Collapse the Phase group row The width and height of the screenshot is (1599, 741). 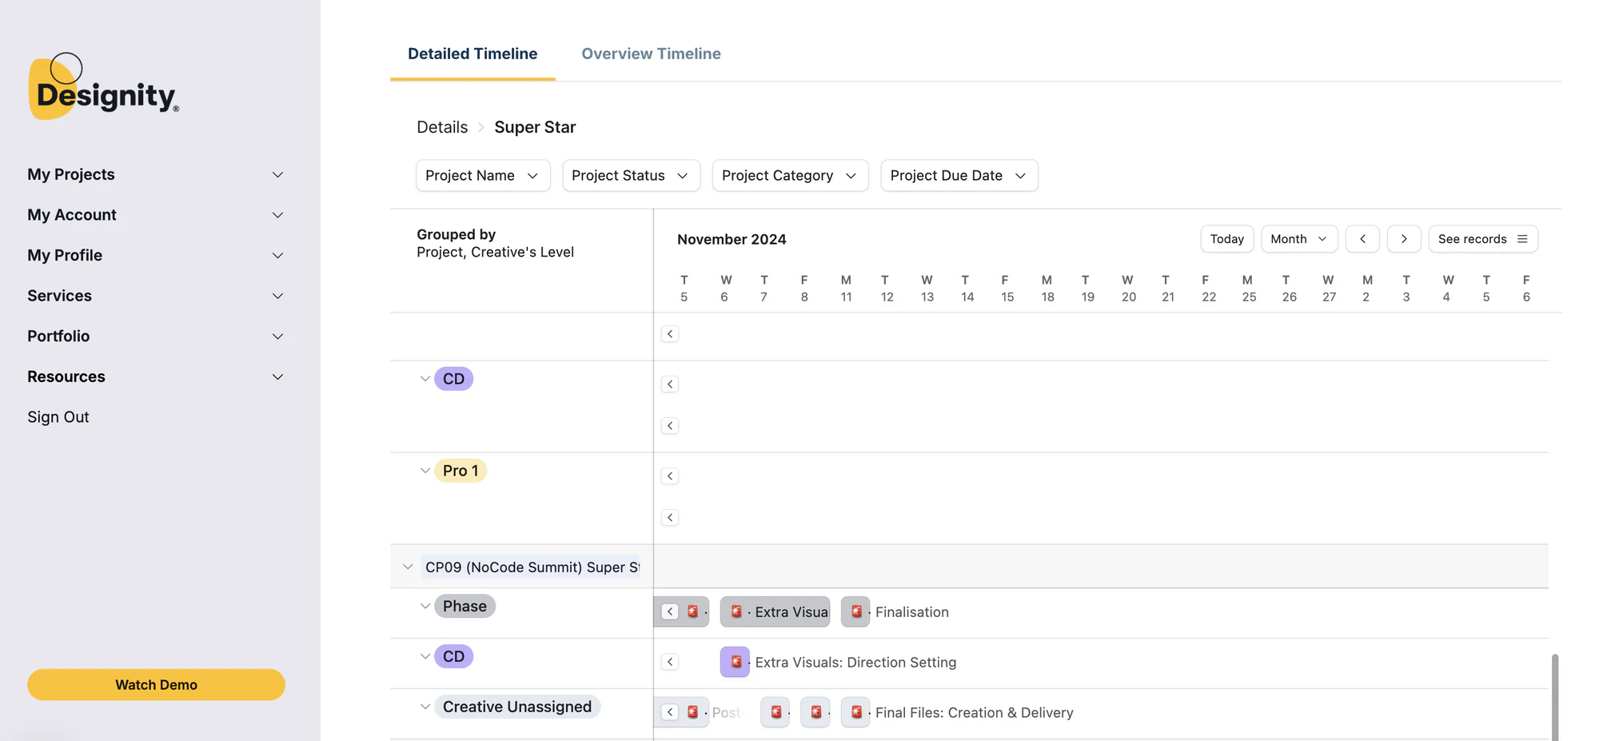pos(425,606)
